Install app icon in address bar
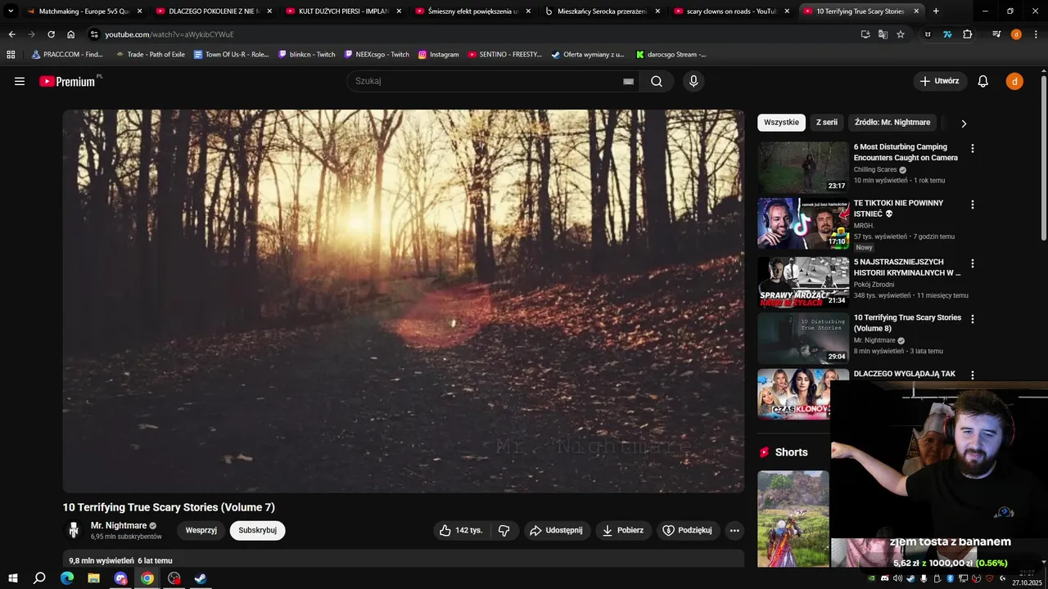1048x589 pixels. 865,34
